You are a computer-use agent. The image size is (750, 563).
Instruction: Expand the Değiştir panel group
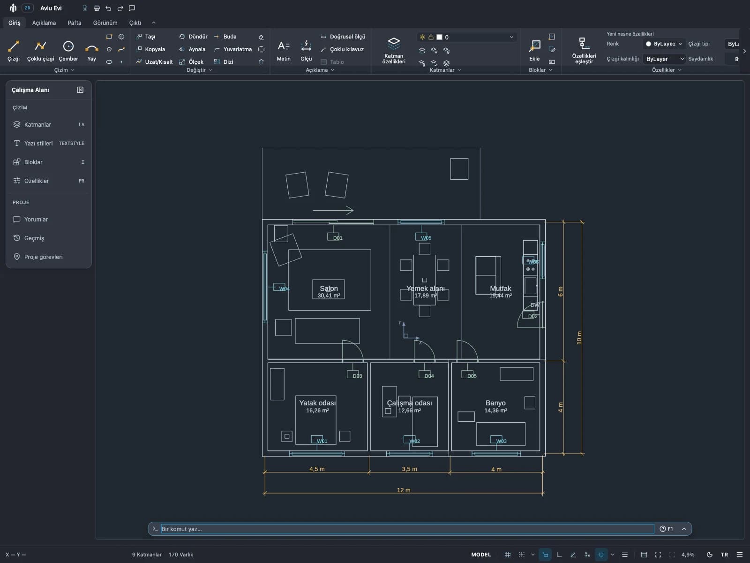pyautogui.click(x=200, y=70)
